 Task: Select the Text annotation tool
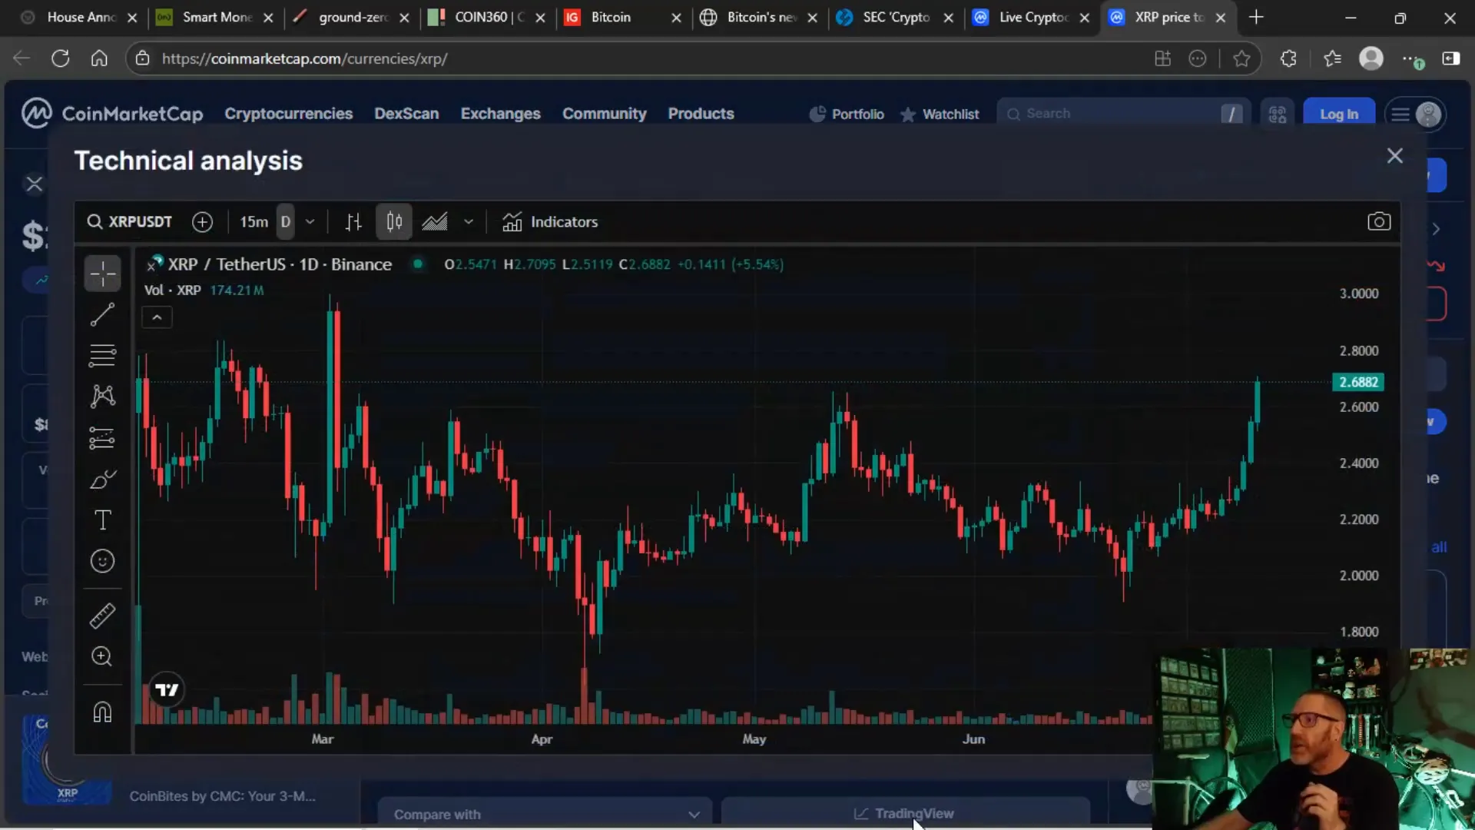click(102, 520)
